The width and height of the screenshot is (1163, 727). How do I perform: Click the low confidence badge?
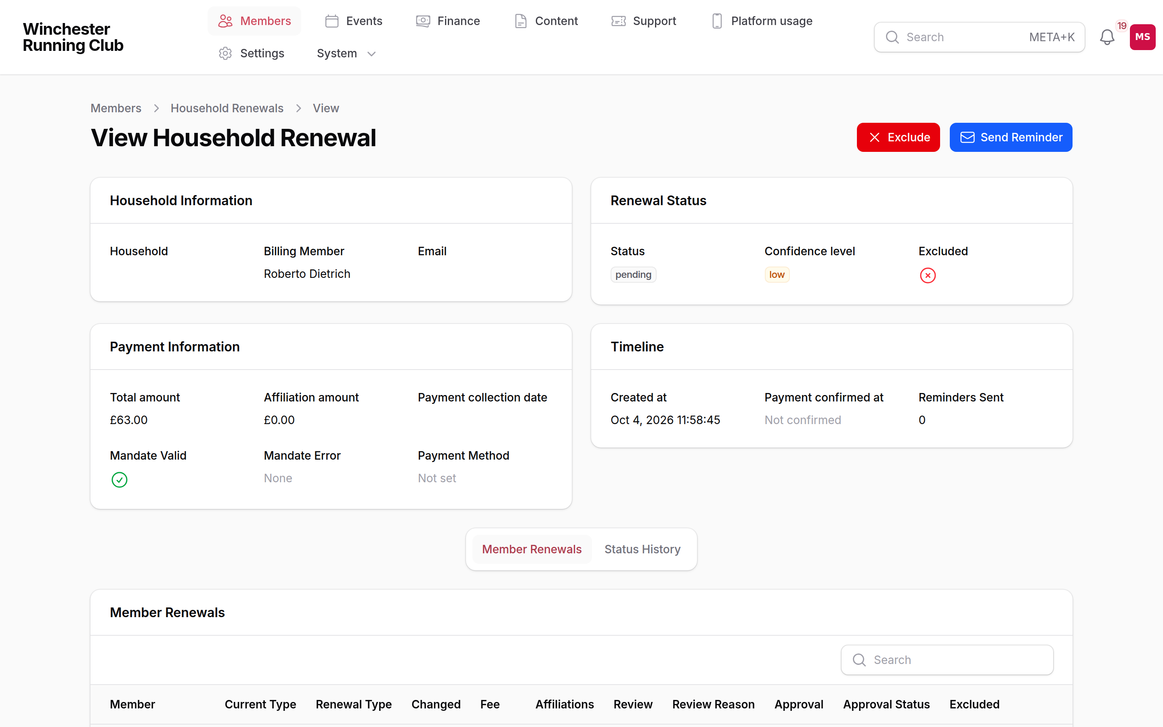tap(777, 275)
